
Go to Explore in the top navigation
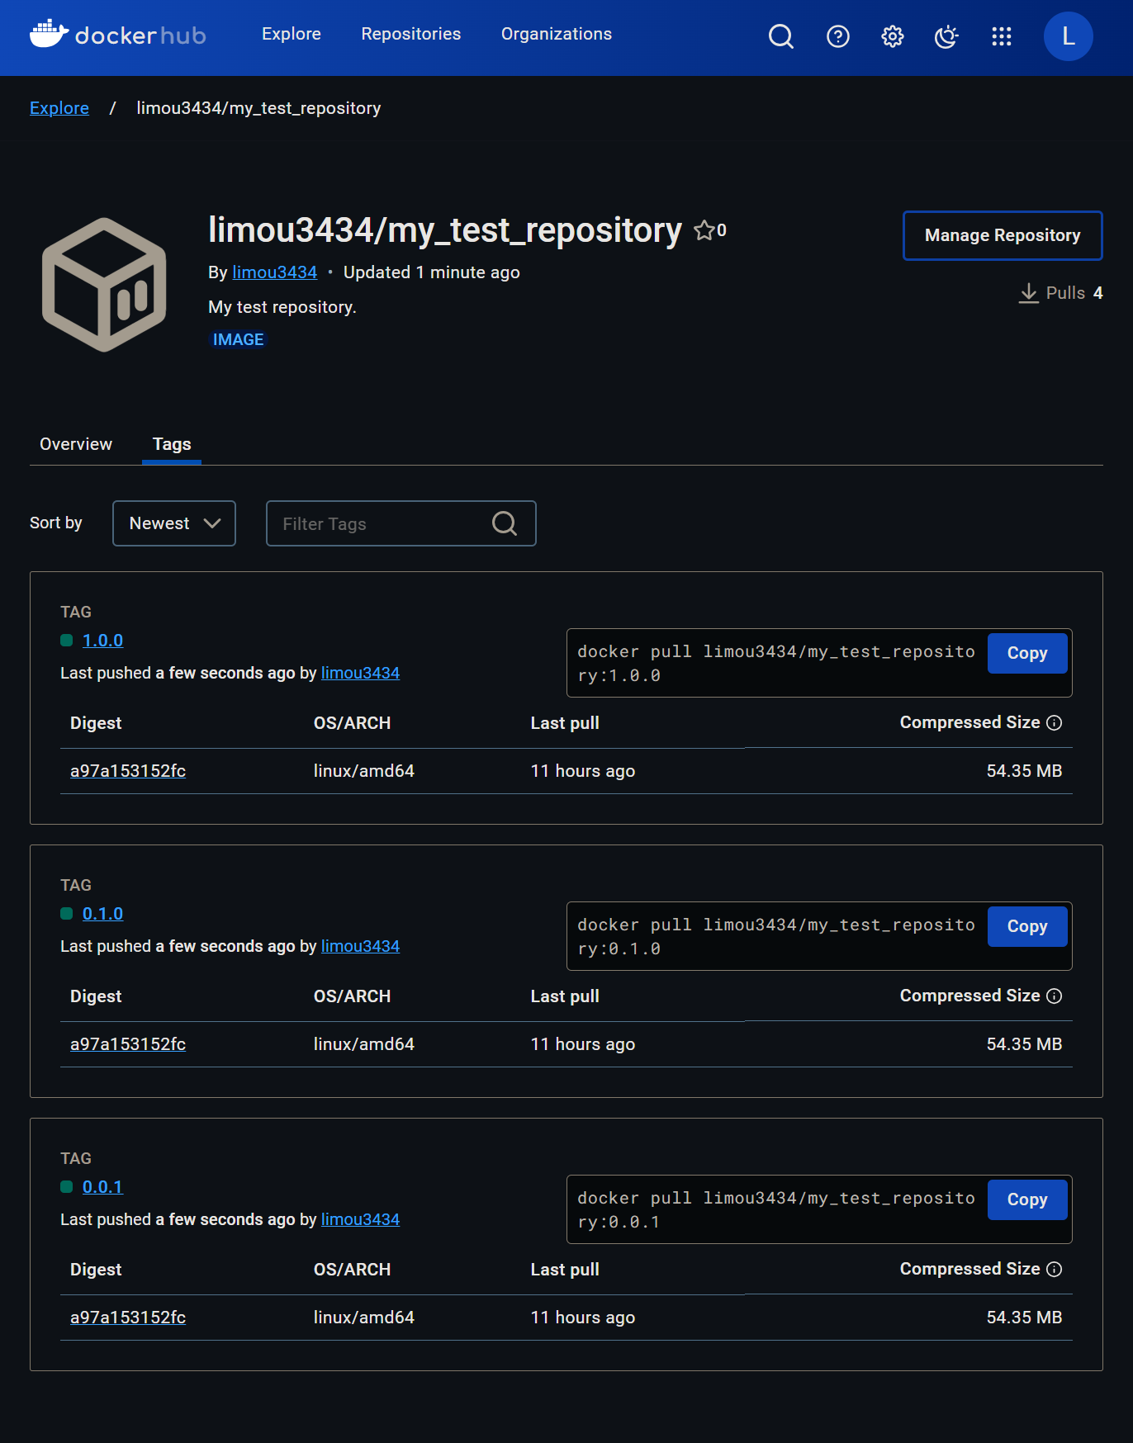click(292, 34)
